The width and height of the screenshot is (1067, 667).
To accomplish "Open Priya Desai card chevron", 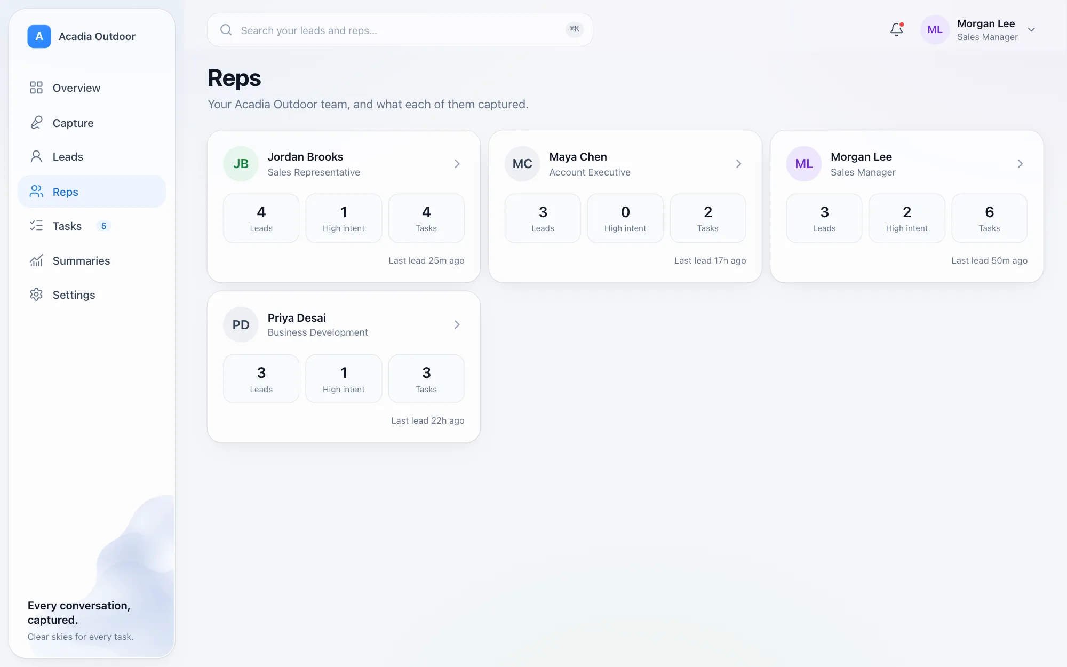I will click(457, 324).
